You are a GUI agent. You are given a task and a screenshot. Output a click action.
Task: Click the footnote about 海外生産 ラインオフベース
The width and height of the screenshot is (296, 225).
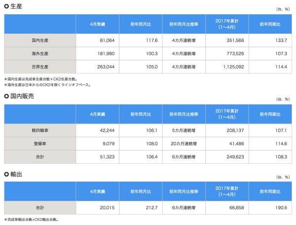click(x=47, y=85)
